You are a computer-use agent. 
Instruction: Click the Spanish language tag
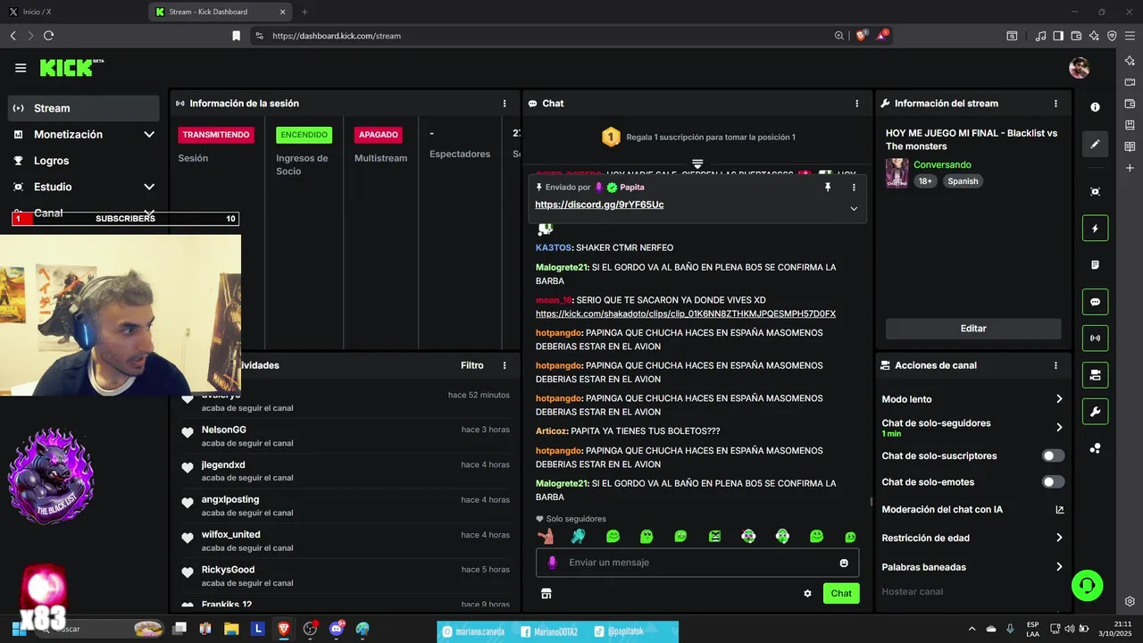click(x=963, y=181)
